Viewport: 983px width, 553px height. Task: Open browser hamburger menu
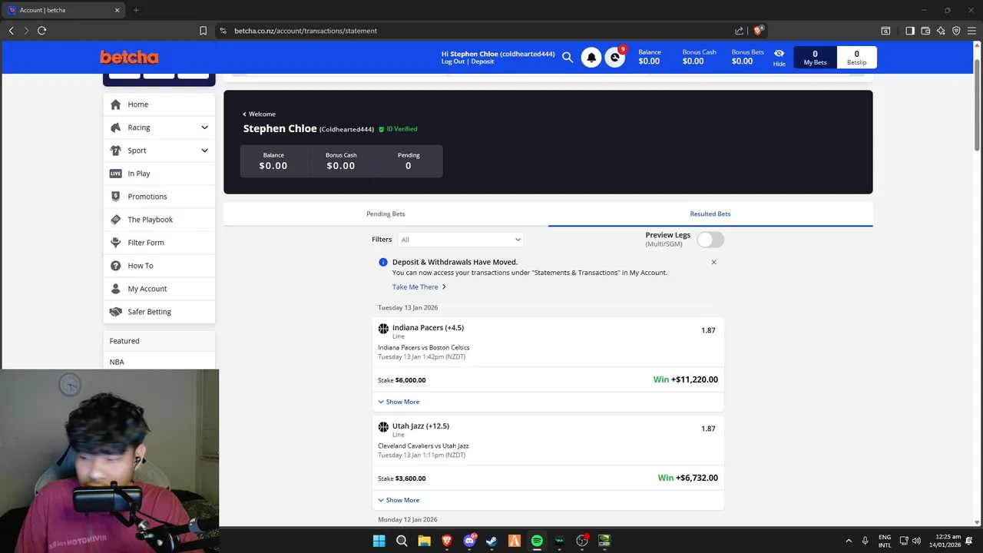[971, 31]
